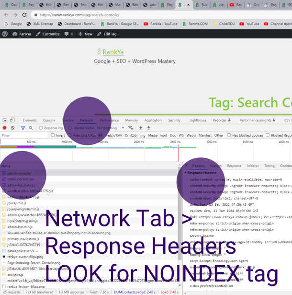Open the Timing tab in request details

[x=270, y=166]
